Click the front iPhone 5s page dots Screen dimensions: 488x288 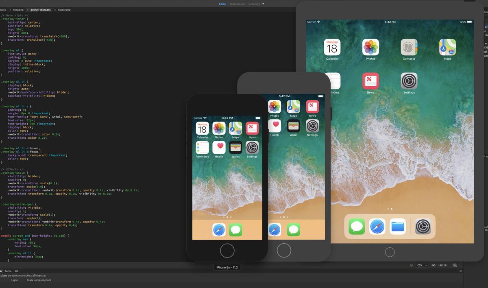click(x=227, y=217)
